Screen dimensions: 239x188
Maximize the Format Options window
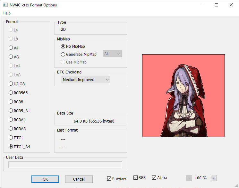coord(217,5)
